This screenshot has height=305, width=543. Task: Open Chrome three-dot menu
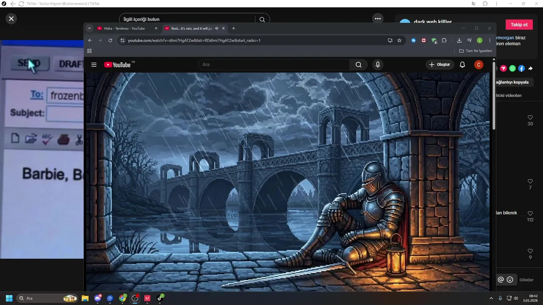tap(490, 40)
